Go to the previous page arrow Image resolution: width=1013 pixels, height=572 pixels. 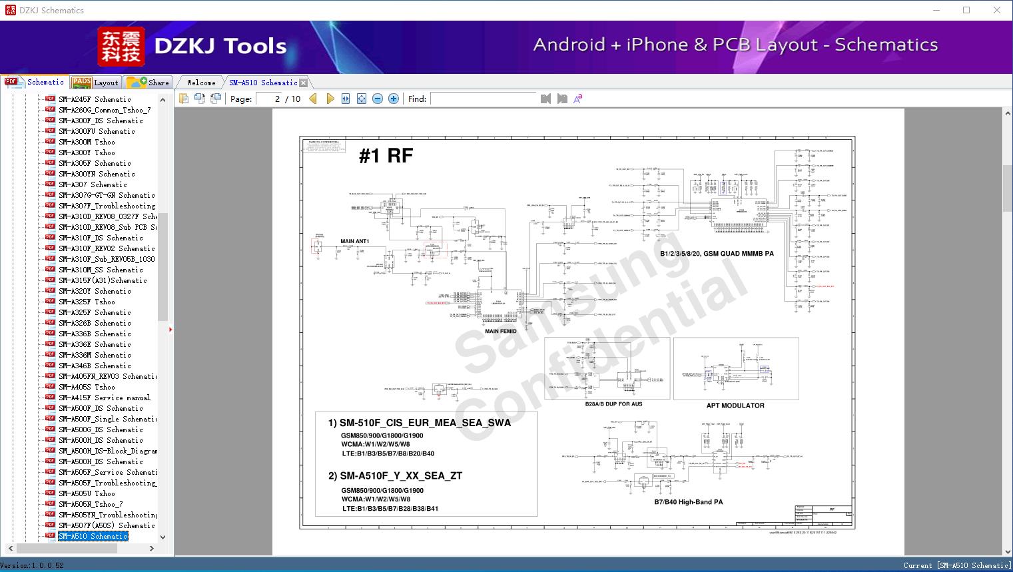[313, 99]
